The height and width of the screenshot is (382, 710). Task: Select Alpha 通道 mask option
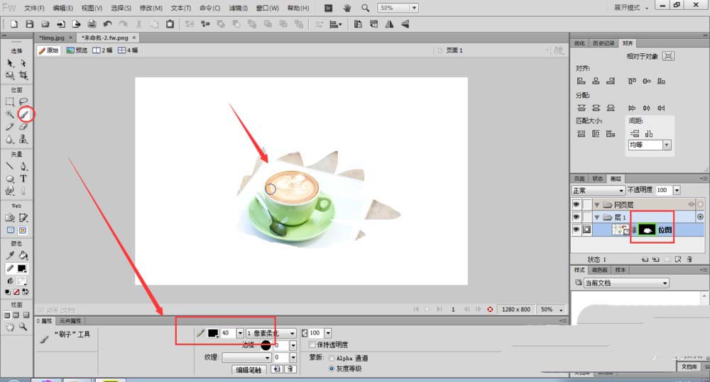[331, 358]
